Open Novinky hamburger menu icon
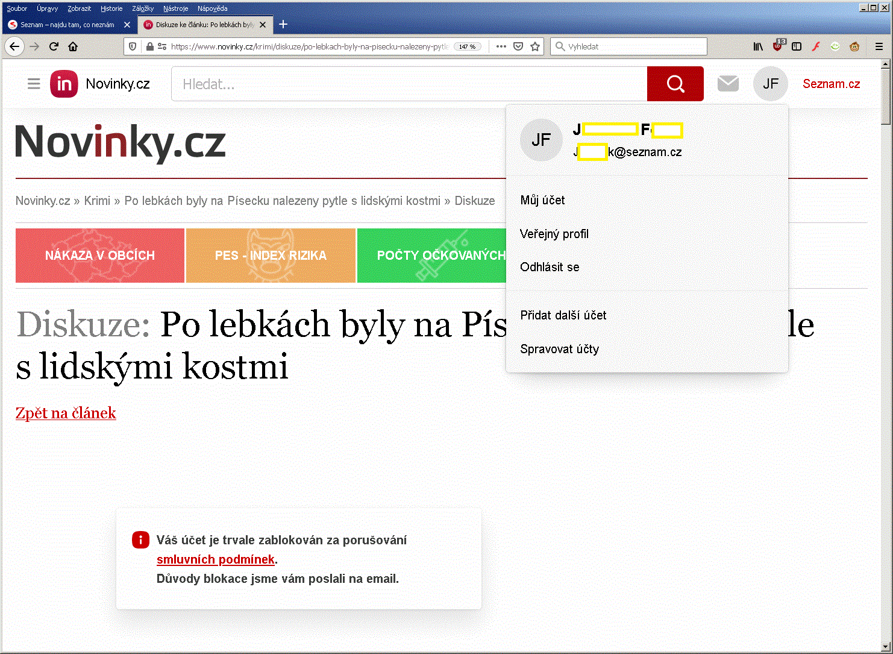The width and height of the screenshot is (893, 654). [x=34, y=84]
